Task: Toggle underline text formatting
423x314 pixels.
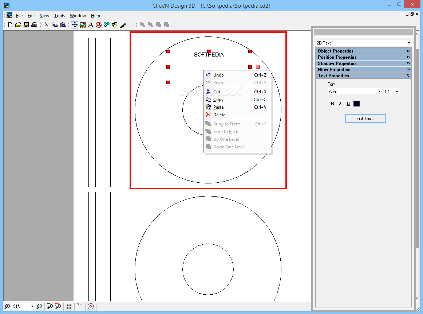Action: pos(348,104)
